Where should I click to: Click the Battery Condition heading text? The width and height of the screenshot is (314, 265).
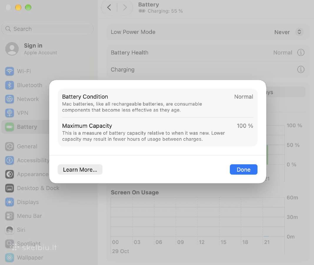[85, 97]
